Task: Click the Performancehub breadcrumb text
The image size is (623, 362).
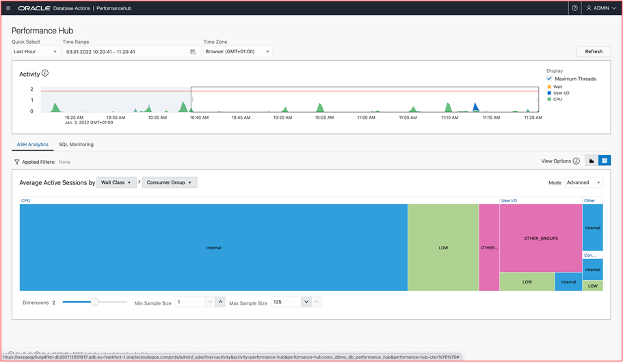Action: [x=114, y=8]
